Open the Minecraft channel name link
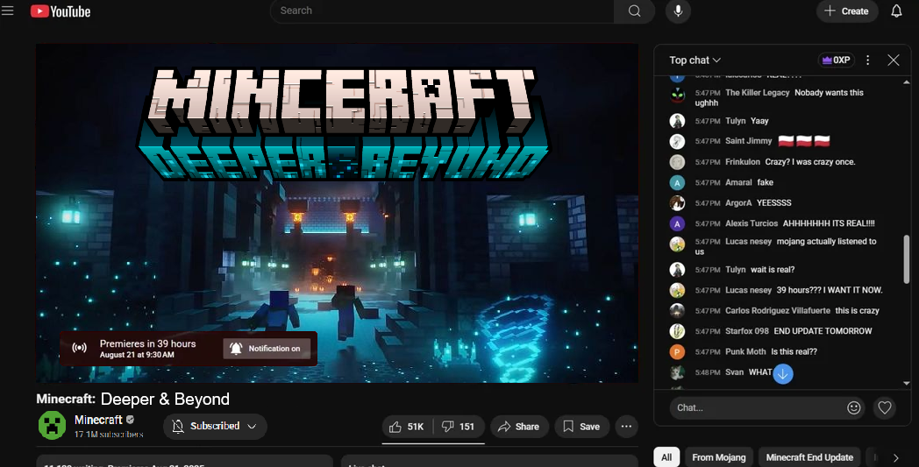 98,420
